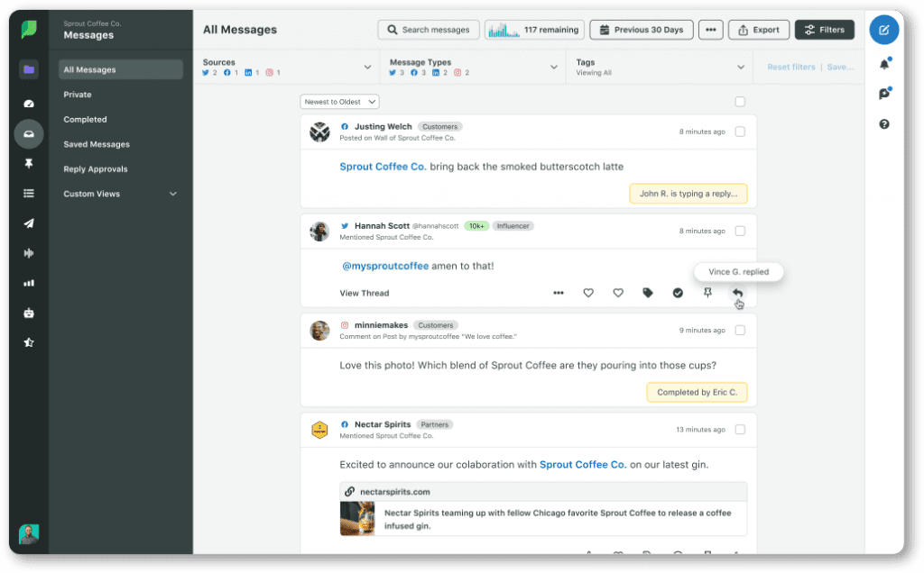Click the Export button
924x573 pixels.
coord(758,29)
